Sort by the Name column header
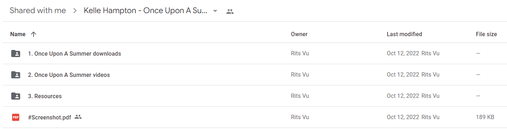 (x=18, y=34)
